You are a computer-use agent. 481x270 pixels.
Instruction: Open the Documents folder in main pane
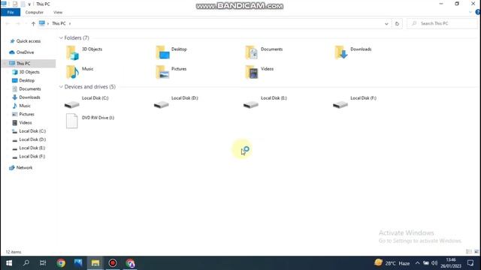click(x=264, y=52)
